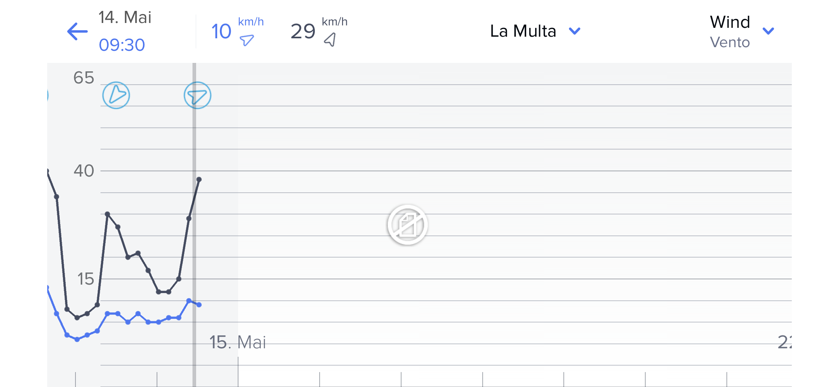Viewport: 839px width, 387px height.
Task: Expand the La Multa location chevron
Action: [574, 31]
